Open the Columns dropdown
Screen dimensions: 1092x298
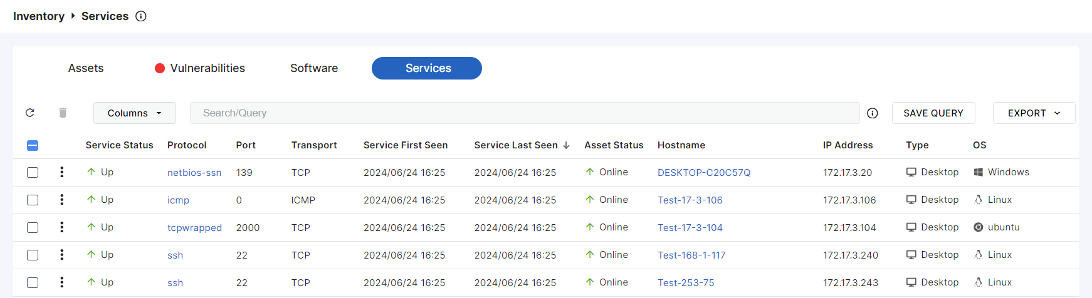134,113
